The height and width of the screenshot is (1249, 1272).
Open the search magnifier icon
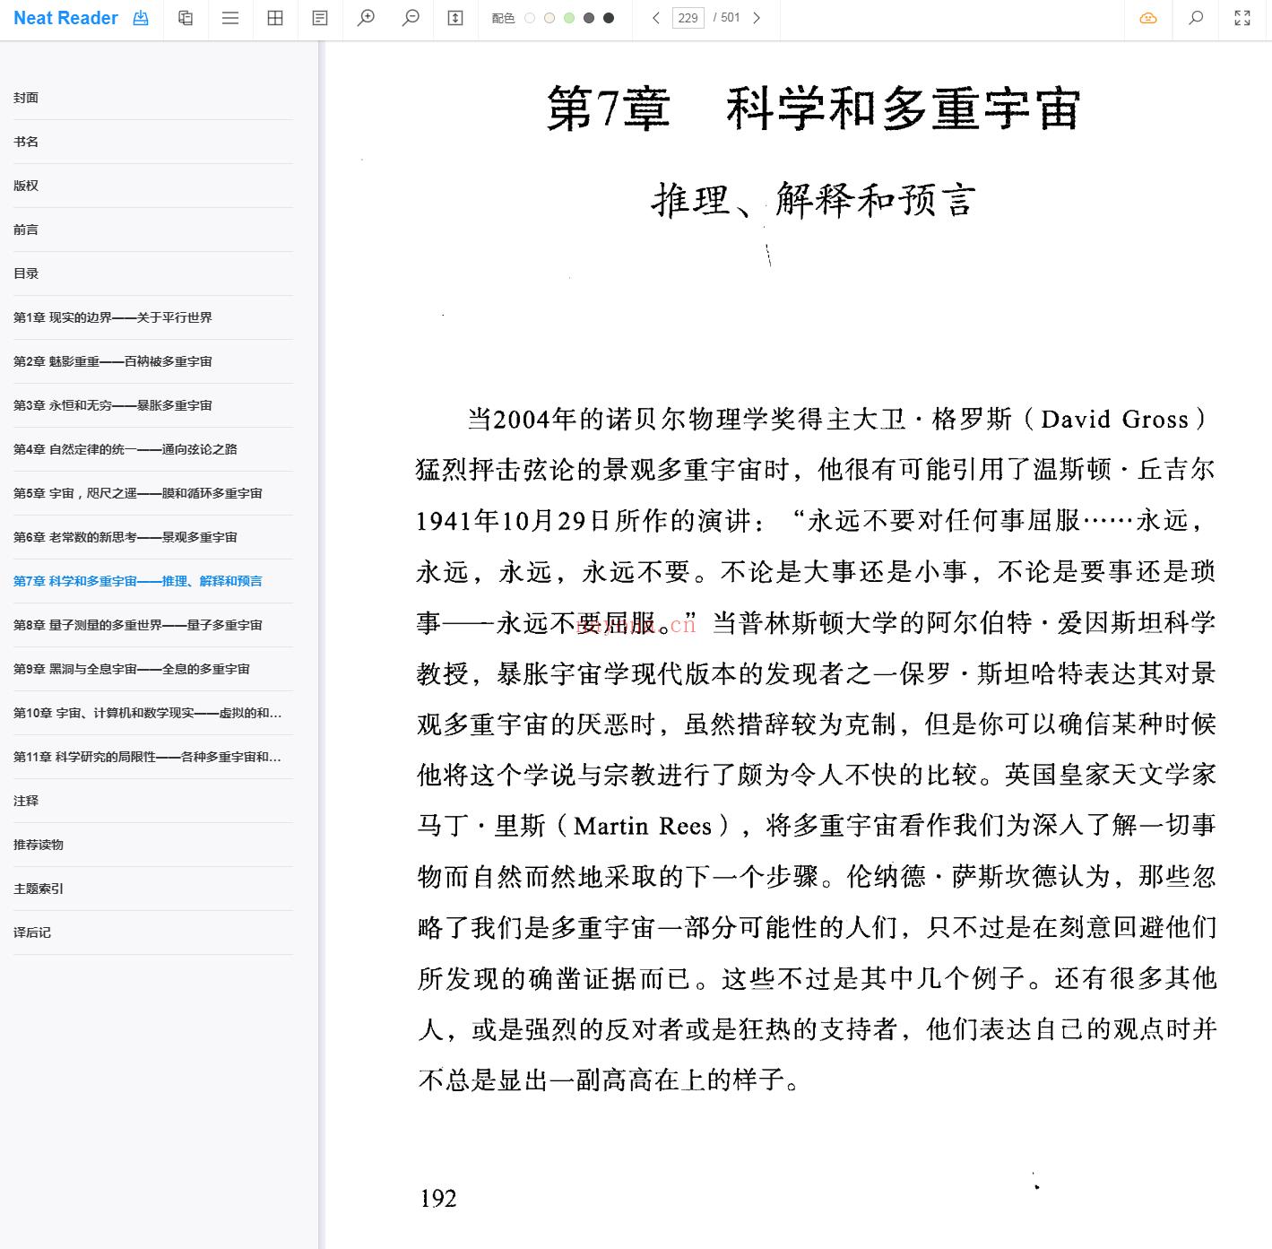tap(1196, 18)
